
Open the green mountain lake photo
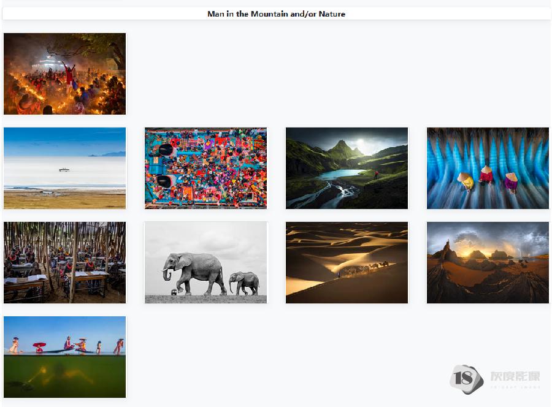(x=347, y=168)
